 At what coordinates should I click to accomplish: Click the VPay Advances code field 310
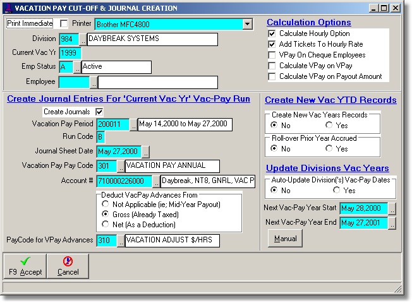click(106, 241)
